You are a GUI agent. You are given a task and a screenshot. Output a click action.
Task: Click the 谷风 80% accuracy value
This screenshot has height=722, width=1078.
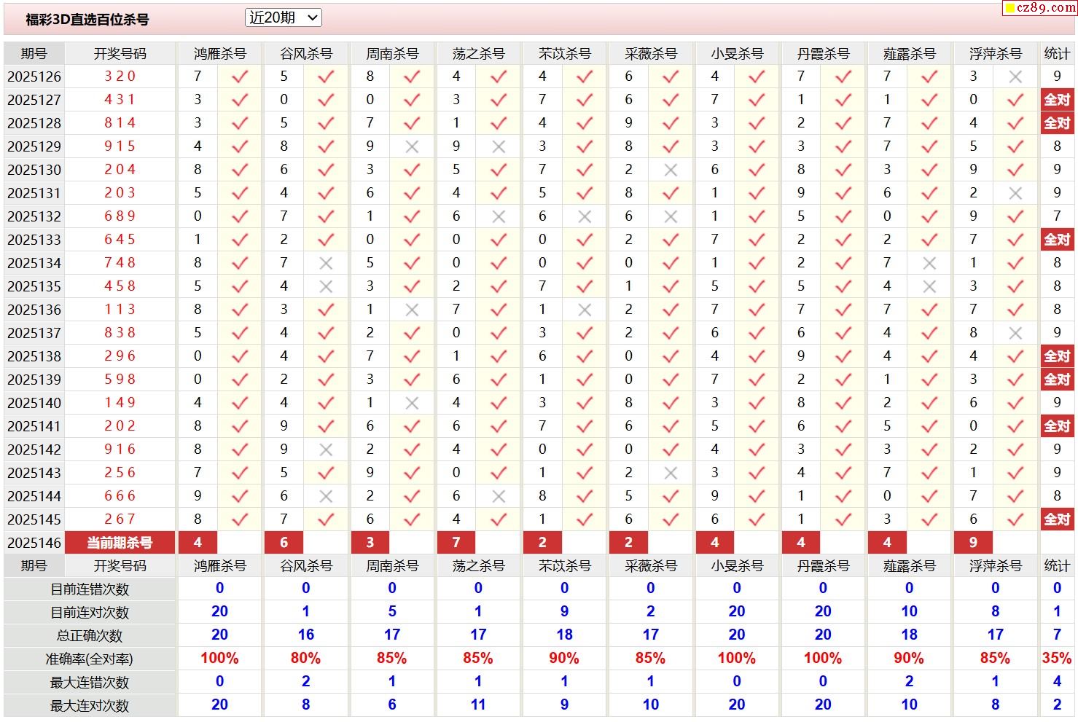point(305,659)
